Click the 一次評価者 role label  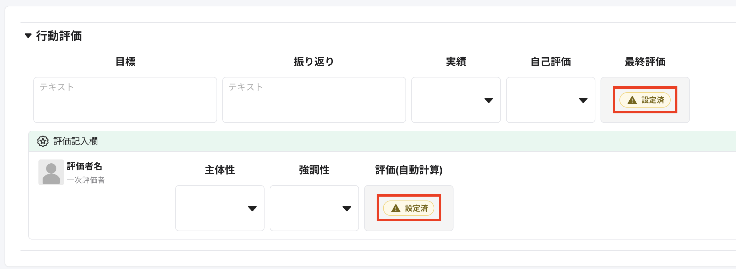click(86, 180)
